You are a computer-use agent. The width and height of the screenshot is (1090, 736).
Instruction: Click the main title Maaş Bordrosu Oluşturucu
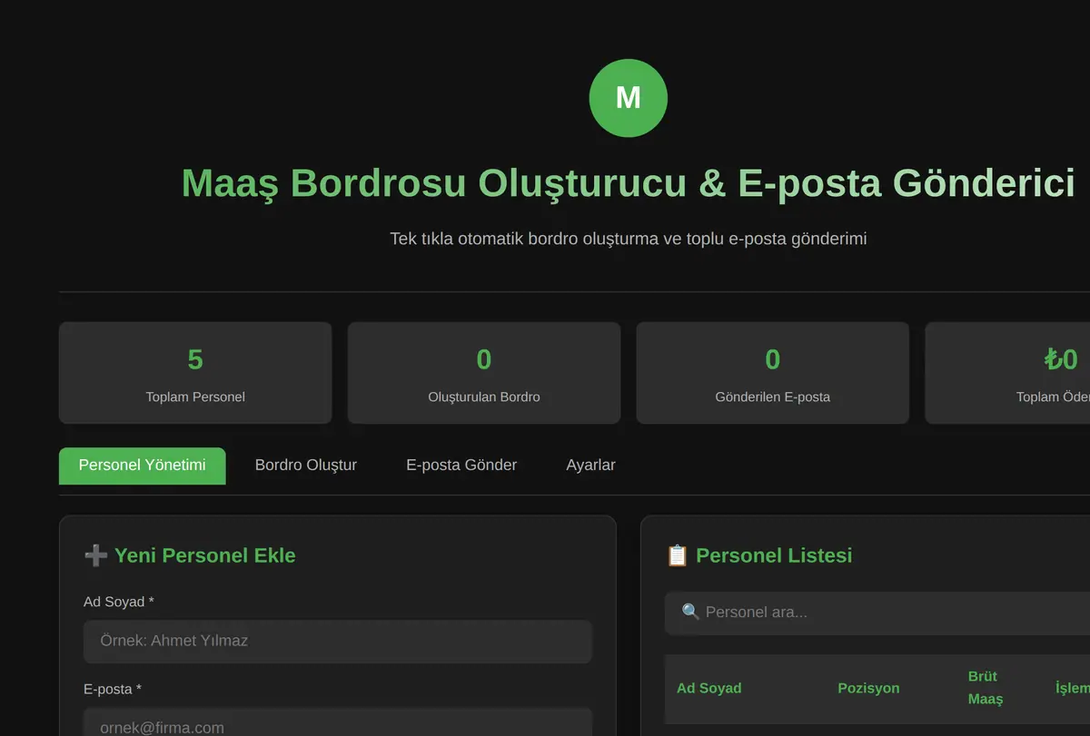(629, 182)
